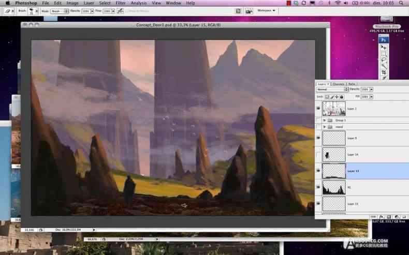Hide Layer 1 using its eye icon
This screenshot has height=255, width=409.
coord(318,108)
